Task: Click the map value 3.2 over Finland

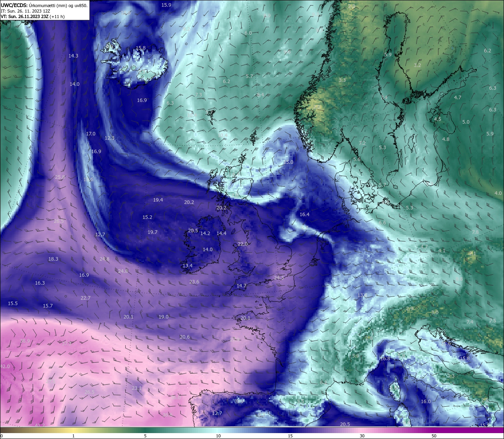Action: [x=418, y=65]
